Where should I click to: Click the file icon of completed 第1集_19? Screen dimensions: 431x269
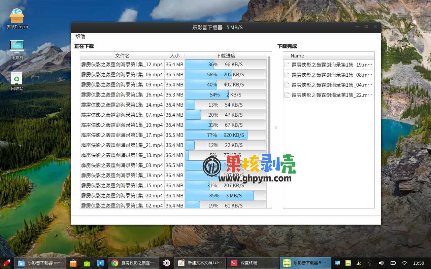coord(287,65)
